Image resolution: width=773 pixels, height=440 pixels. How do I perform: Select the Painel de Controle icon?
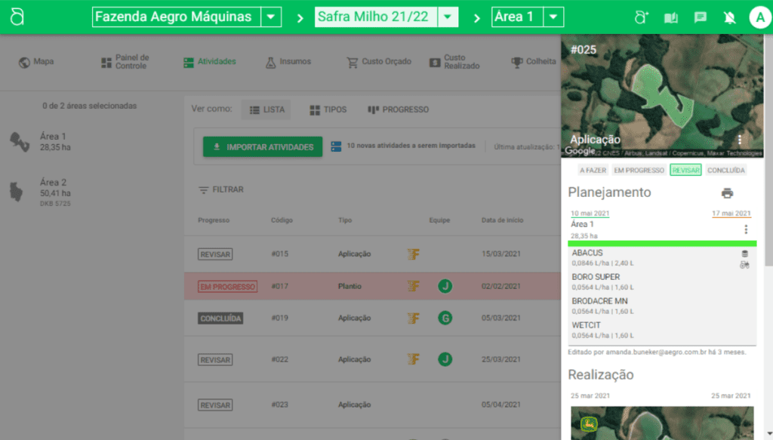pyautogui.click(x=106, y=62)
